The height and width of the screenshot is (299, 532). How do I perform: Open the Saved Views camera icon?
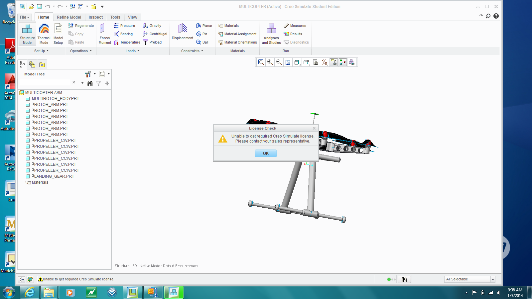(x=316, y=62)
